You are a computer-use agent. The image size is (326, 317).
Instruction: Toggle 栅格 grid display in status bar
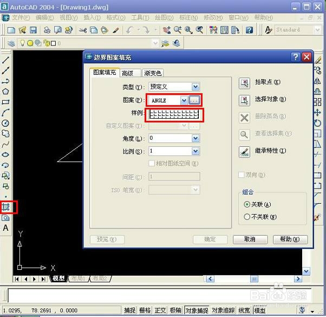(x=145, y=310)
